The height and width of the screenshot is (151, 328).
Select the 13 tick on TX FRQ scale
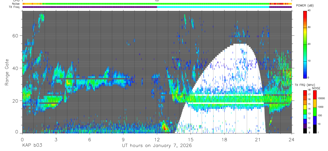309,113
